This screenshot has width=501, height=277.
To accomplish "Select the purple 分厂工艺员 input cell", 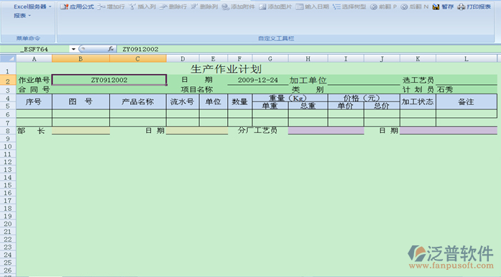I will click(326, 130).
